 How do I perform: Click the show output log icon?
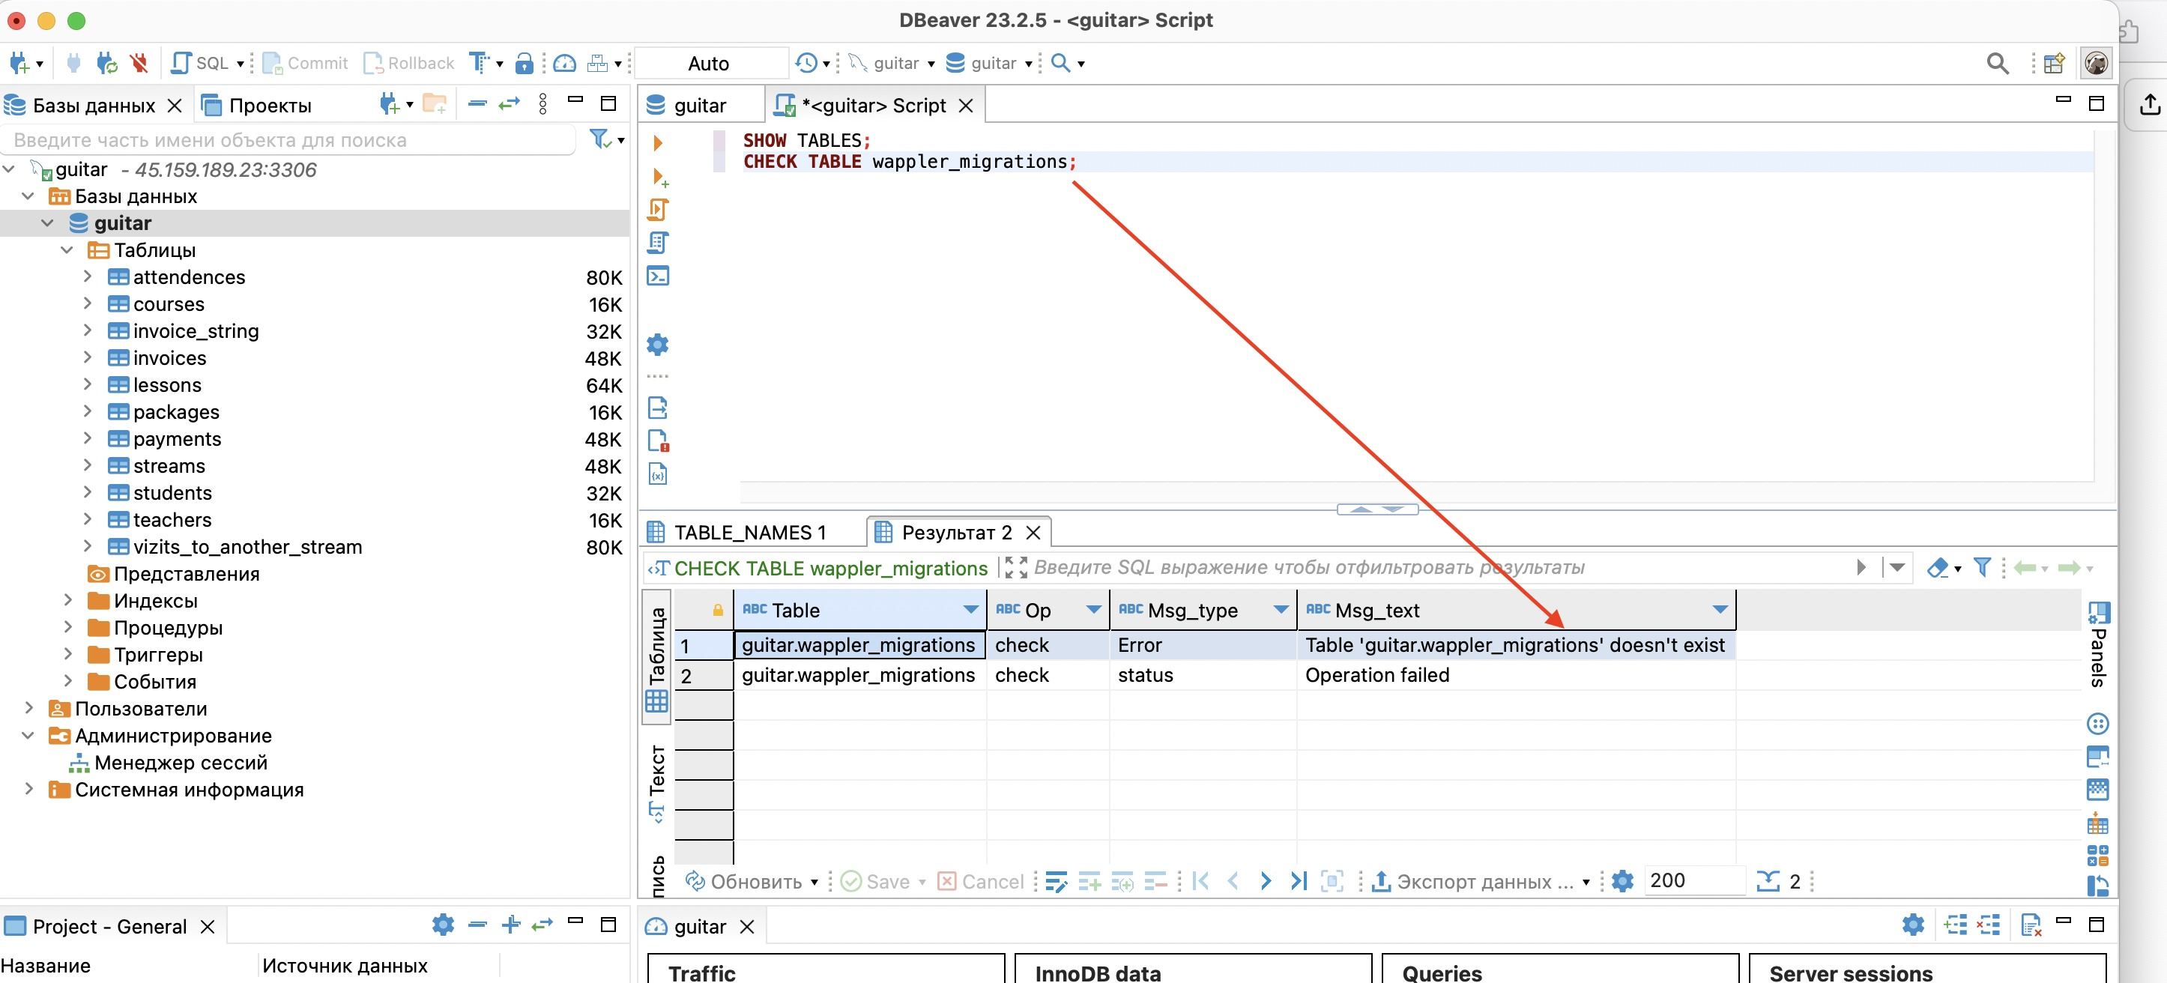[658, 408]
